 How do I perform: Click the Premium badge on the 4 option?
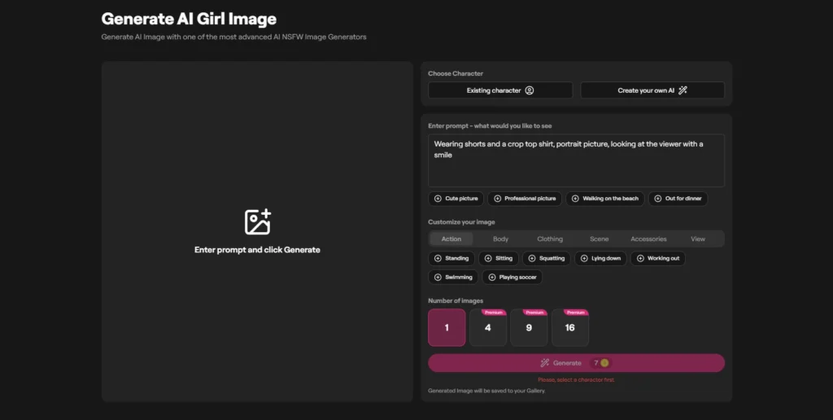(494, 313)
